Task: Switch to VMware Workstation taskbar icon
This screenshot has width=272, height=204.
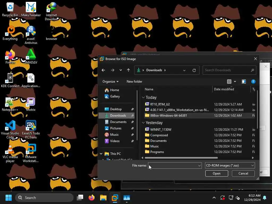Action: 115,198
